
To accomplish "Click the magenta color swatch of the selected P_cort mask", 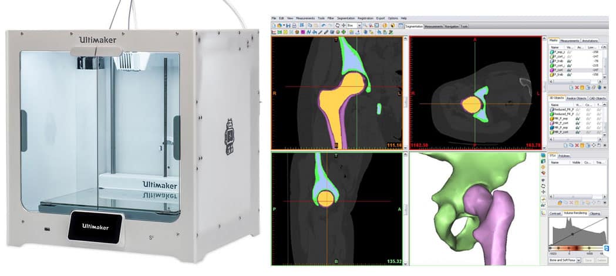I will click(x=551, y=70).
